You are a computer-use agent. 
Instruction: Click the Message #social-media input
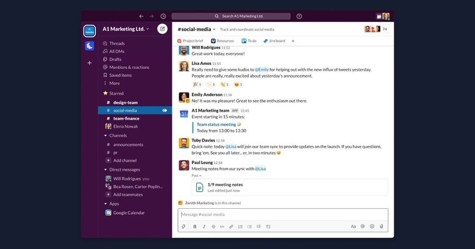coord(283,214)
